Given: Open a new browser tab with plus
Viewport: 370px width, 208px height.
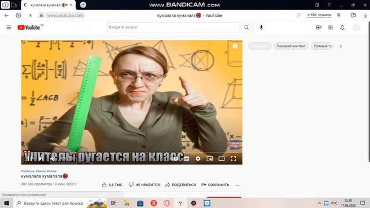Looking at the screenshot, I should (x=83, y=5).
